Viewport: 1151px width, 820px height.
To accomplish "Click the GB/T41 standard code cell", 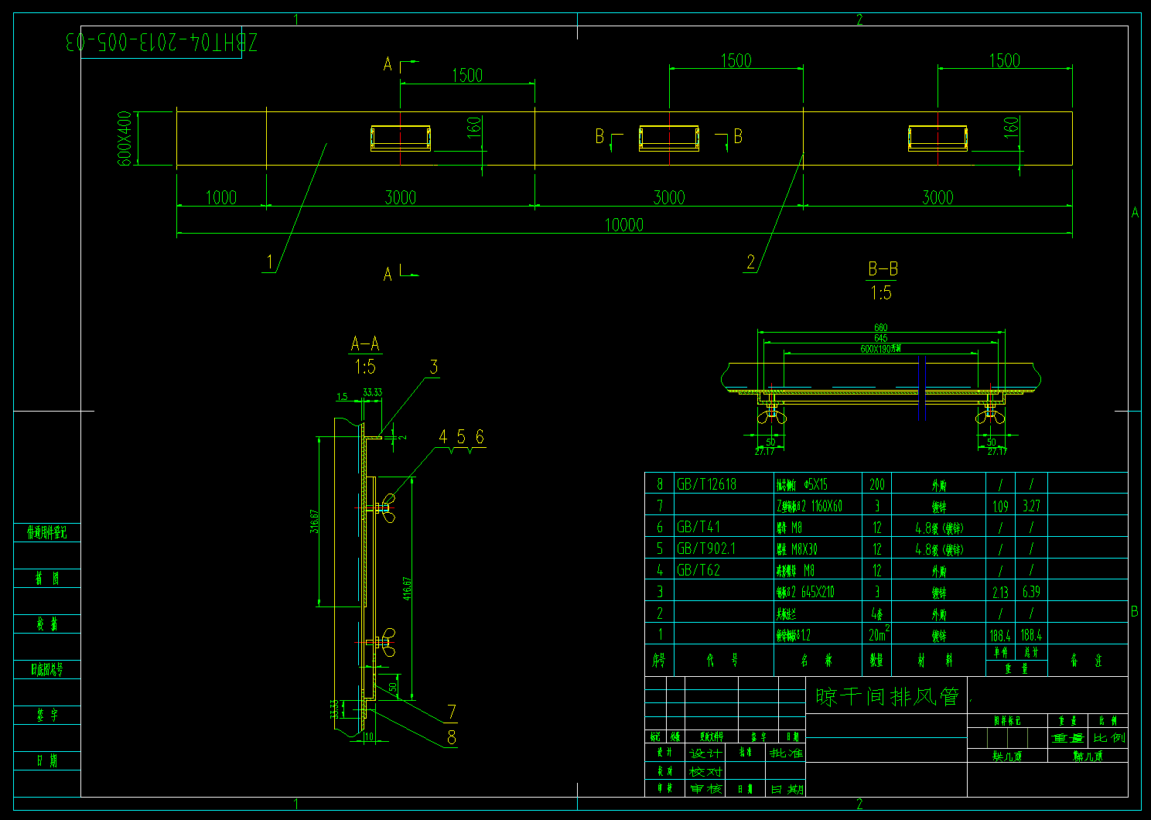I will tap(698, 527).
